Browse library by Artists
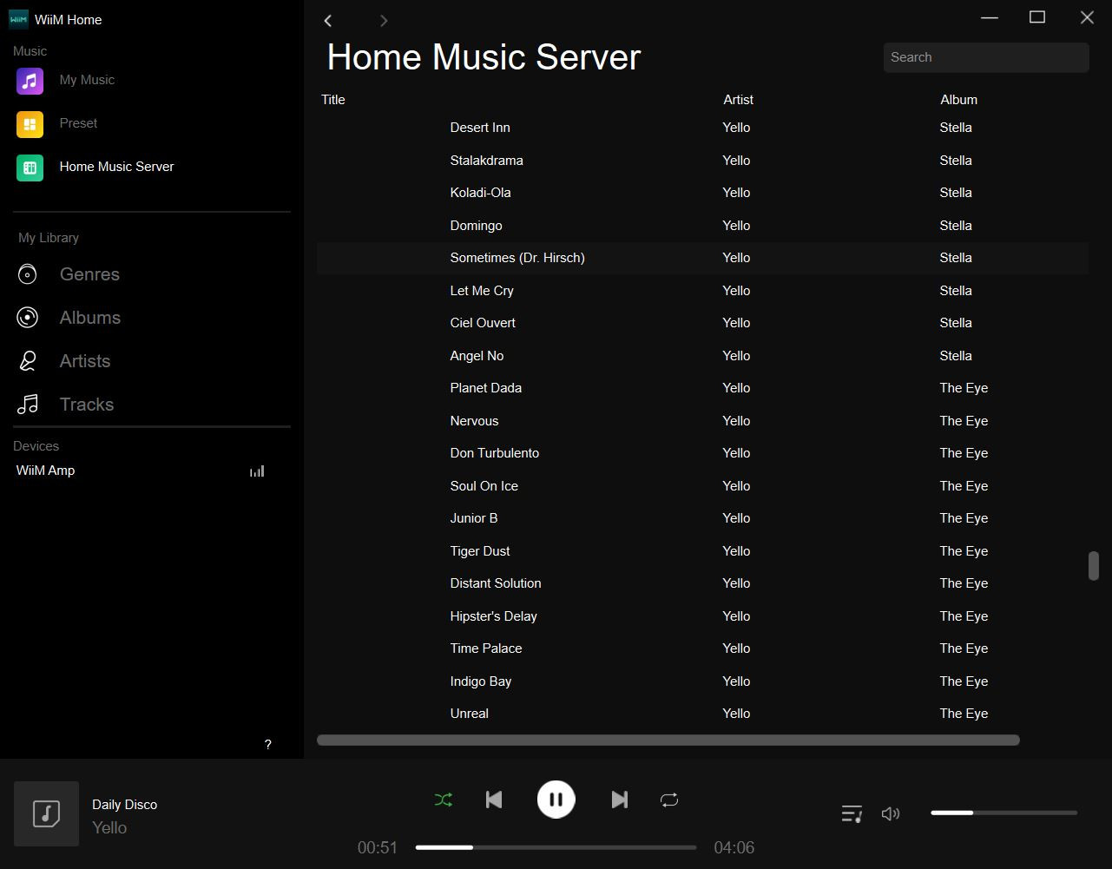 pos(84,361)
